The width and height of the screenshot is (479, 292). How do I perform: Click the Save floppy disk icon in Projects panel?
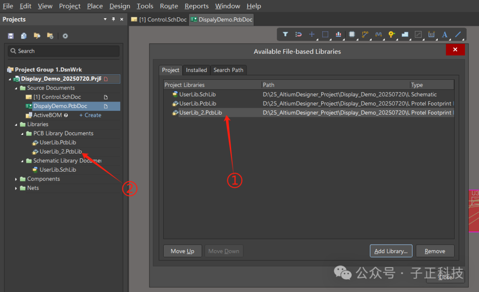[11, 36]
